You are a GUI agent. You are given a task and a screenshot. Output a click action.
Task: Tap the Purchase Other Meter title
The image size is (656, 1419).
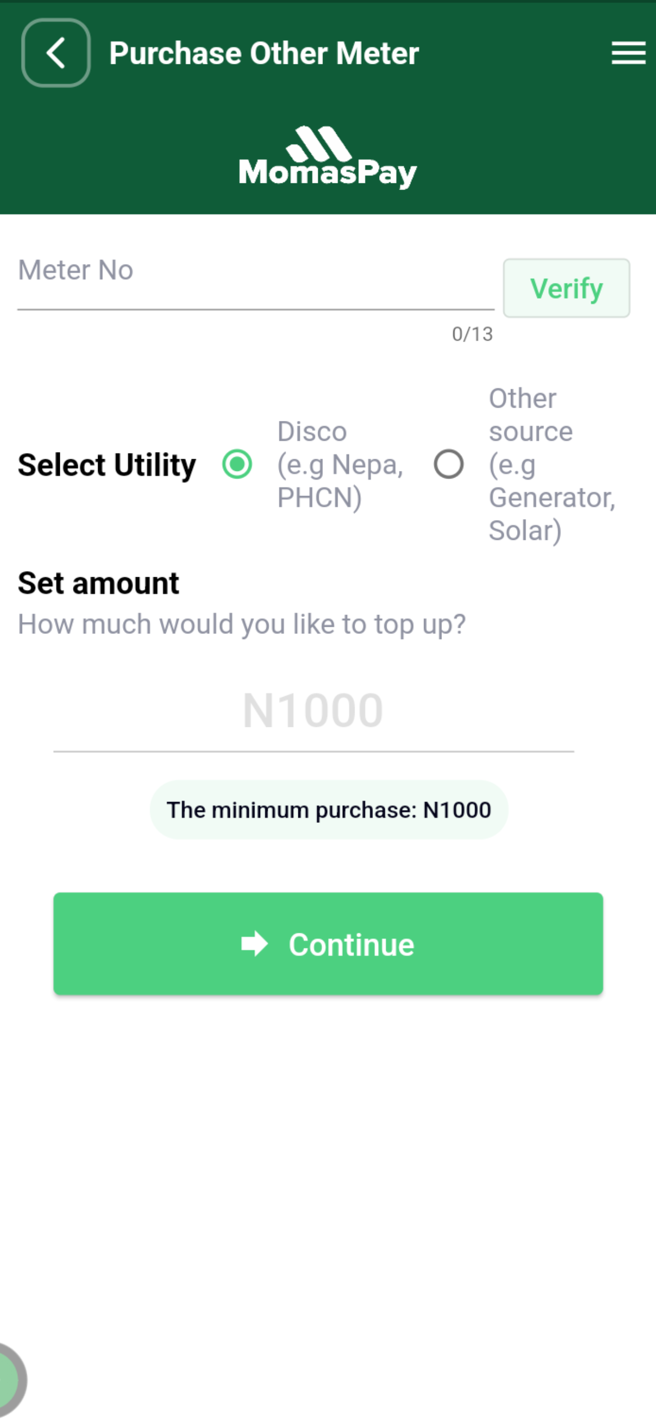point(264,54)
